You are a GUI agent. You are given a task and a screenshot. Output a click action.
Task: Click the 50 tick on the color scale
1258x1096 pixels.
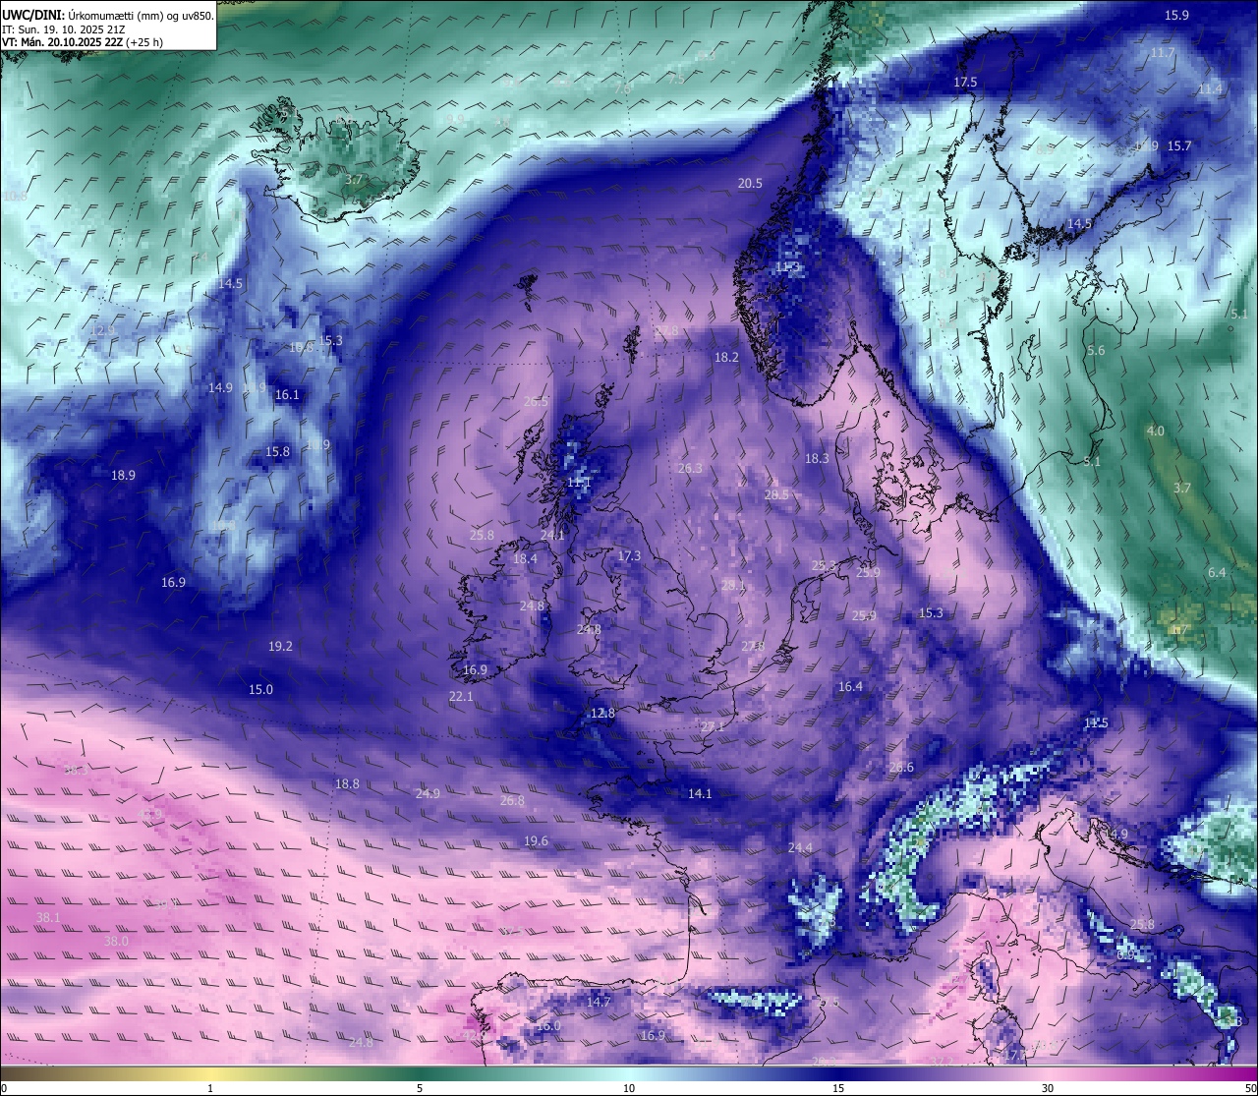(x=1251, y=1088)
